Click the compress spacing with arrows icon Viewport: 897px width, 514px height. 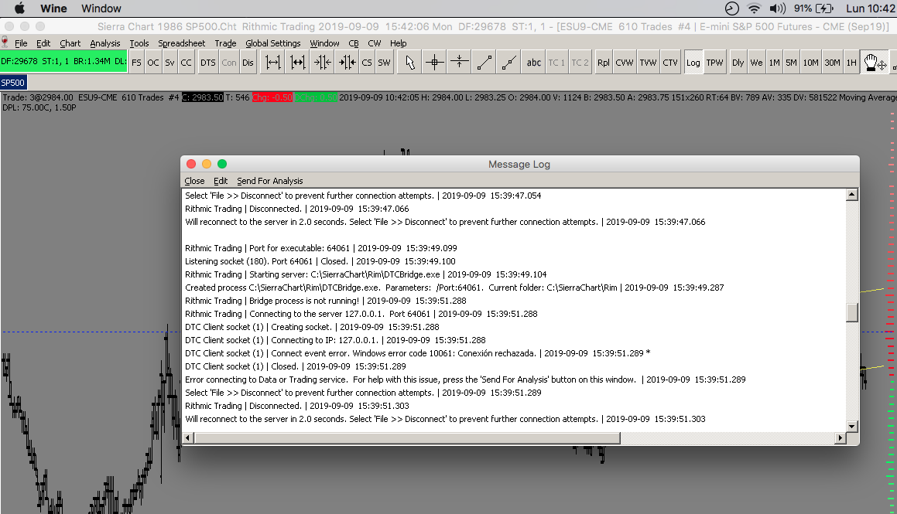[347, 63]
